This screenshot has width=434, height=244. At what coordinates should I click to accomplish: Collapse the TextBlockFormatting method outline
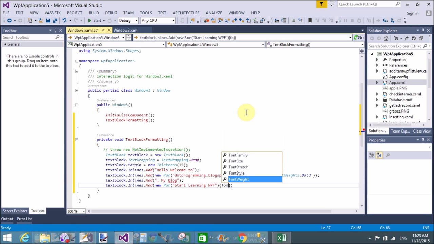(x=77, y=140)
